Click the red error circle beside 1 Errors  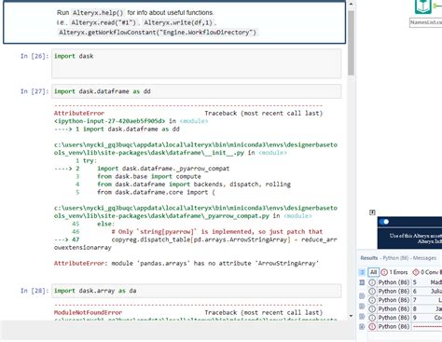point(384,272)
